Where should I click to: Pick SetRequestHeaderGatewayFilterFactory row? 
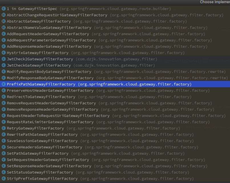pyautogui.click(x=115, y=160)
